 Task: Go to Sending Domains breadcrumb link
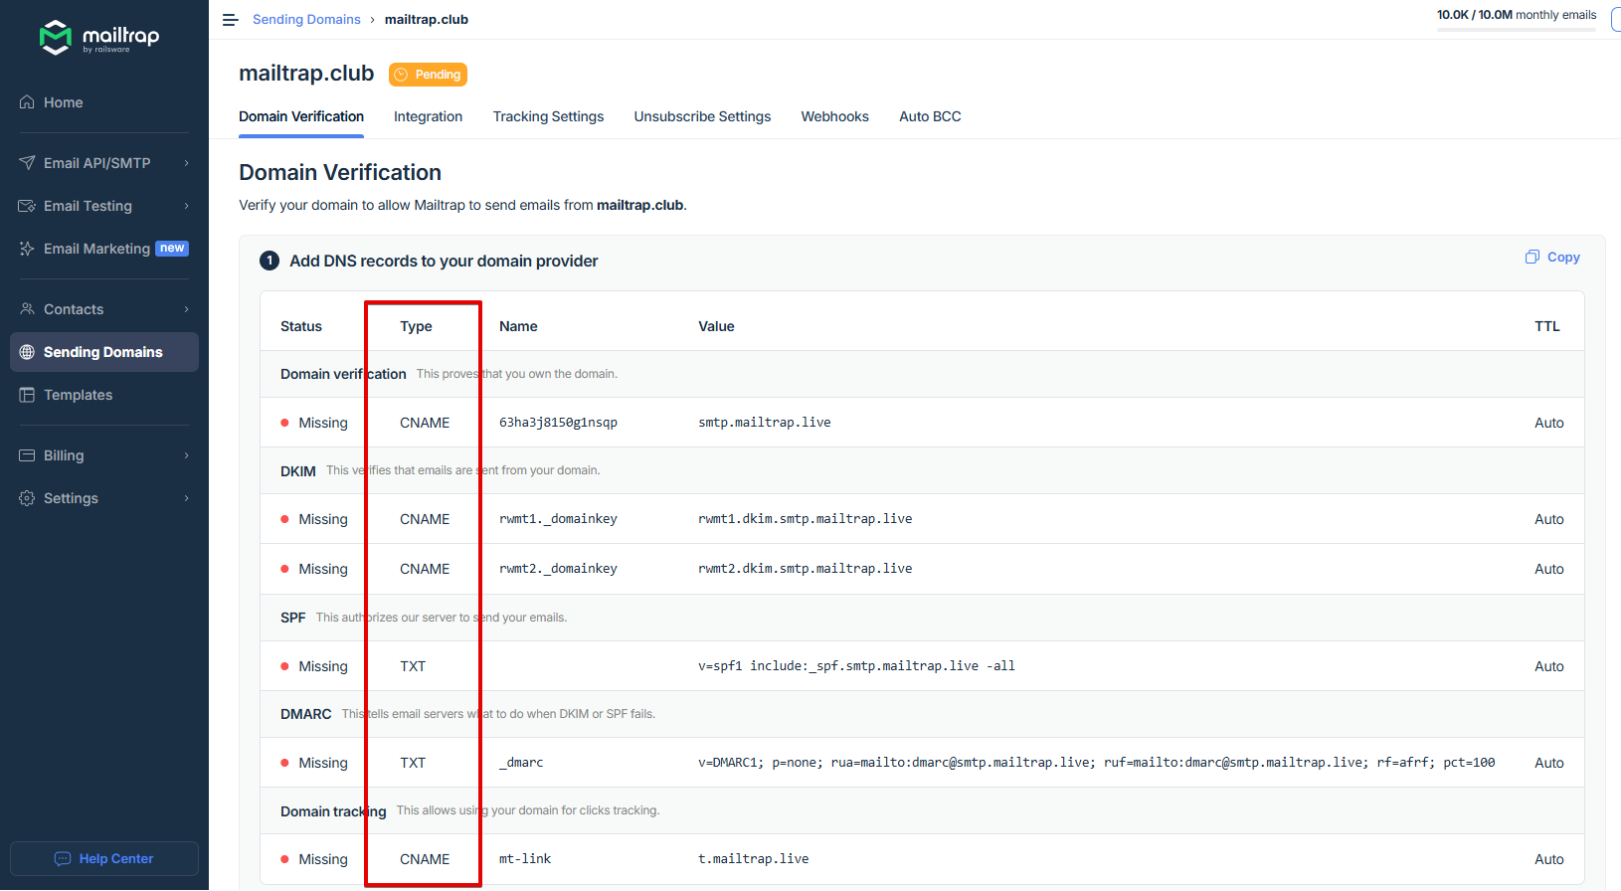[306, 20]
